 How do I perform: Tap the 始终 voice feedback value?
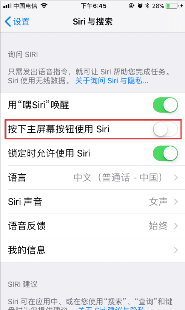(158, 226)
